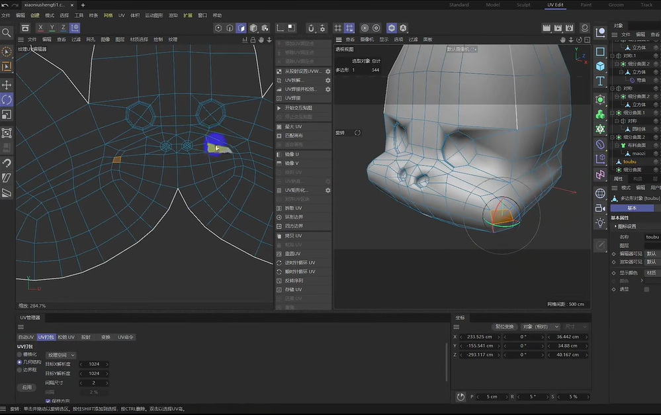The width and height of the screenshot is (661, 415).
Task: Increase 间隔尺寸 value with right arrow
Action: (107, 383)
